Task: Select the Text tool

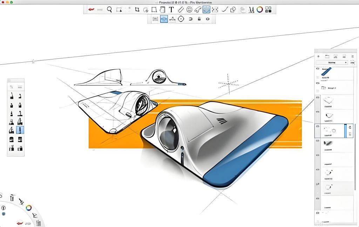Action: pyautogui.click(x=171, y=9)
